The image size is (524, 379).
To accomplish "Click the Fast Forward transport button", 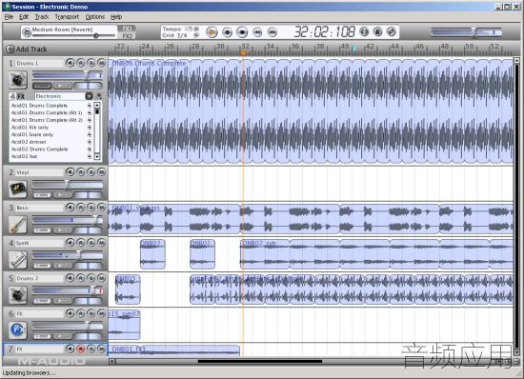I will (272, 32).
